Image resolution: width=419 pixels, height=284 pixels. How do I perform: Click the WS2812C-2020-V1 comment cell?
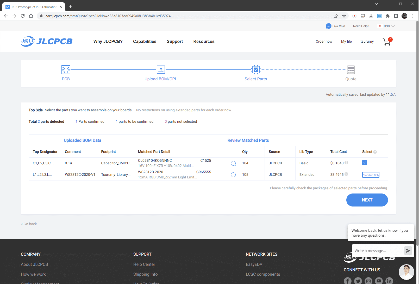tap(79, 175)
